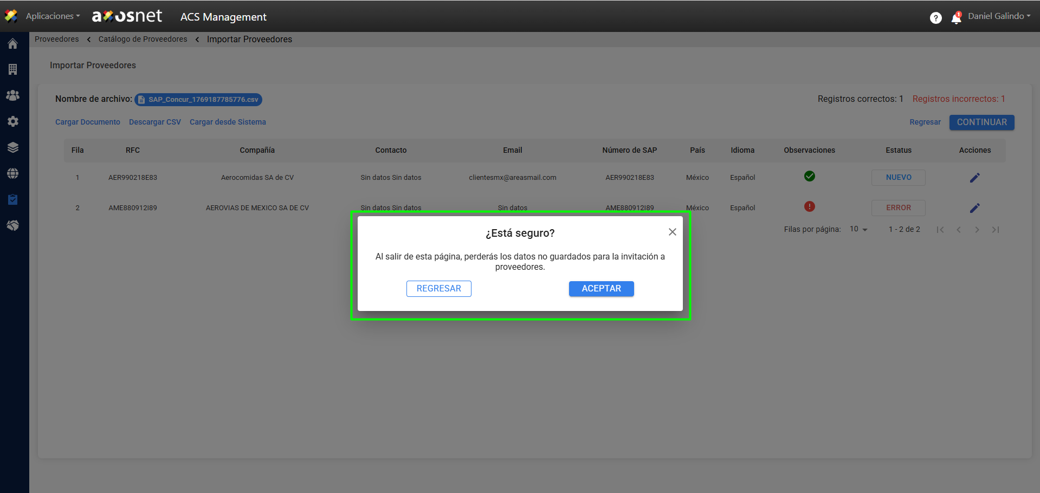Open the building icon in the sidebar
This screenshot has height=493, width=1040.
point(13,69)
